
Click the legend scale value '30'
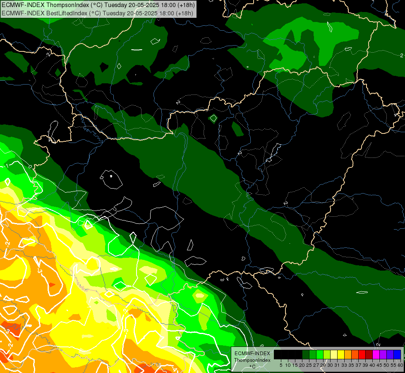pyautogui.click(x=331, y=365)
